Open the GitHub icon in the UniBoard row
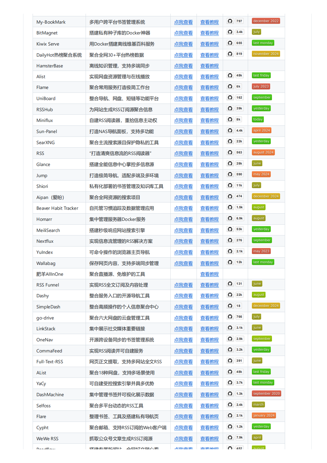The image size is (327, 463). tap(230, 97)
